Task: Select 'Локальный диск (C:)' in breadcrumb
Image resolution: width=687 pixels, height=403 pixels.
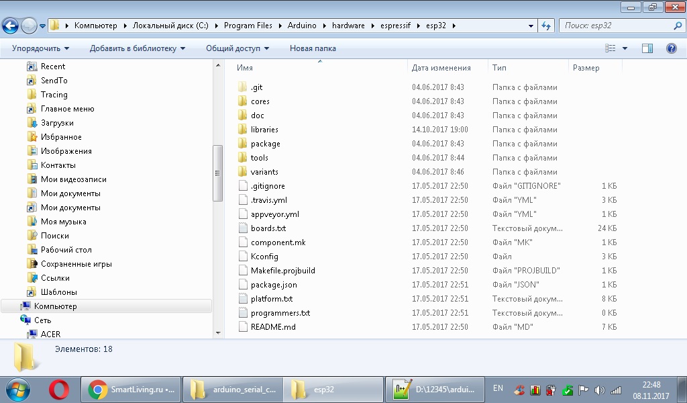Action: [x=170, y=26]
